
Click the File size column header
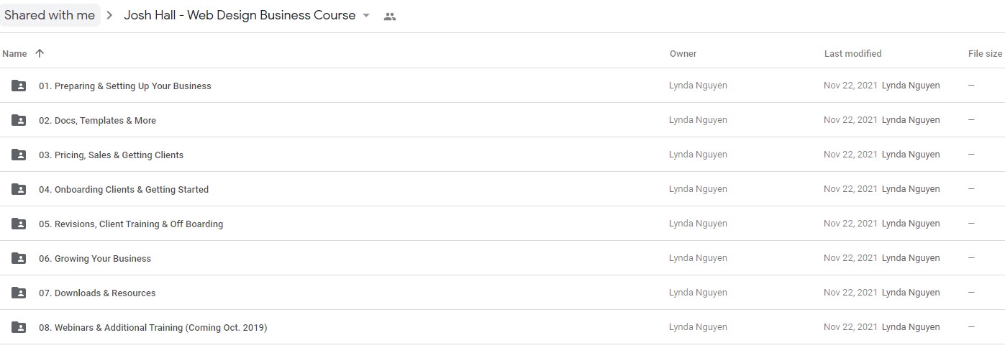(x=985, y=53)
